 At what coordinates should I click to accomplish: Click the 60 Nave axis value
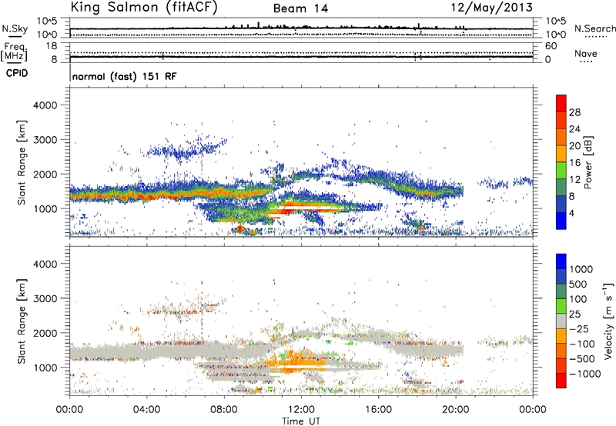pyautogui.click(x=551, y=46)
